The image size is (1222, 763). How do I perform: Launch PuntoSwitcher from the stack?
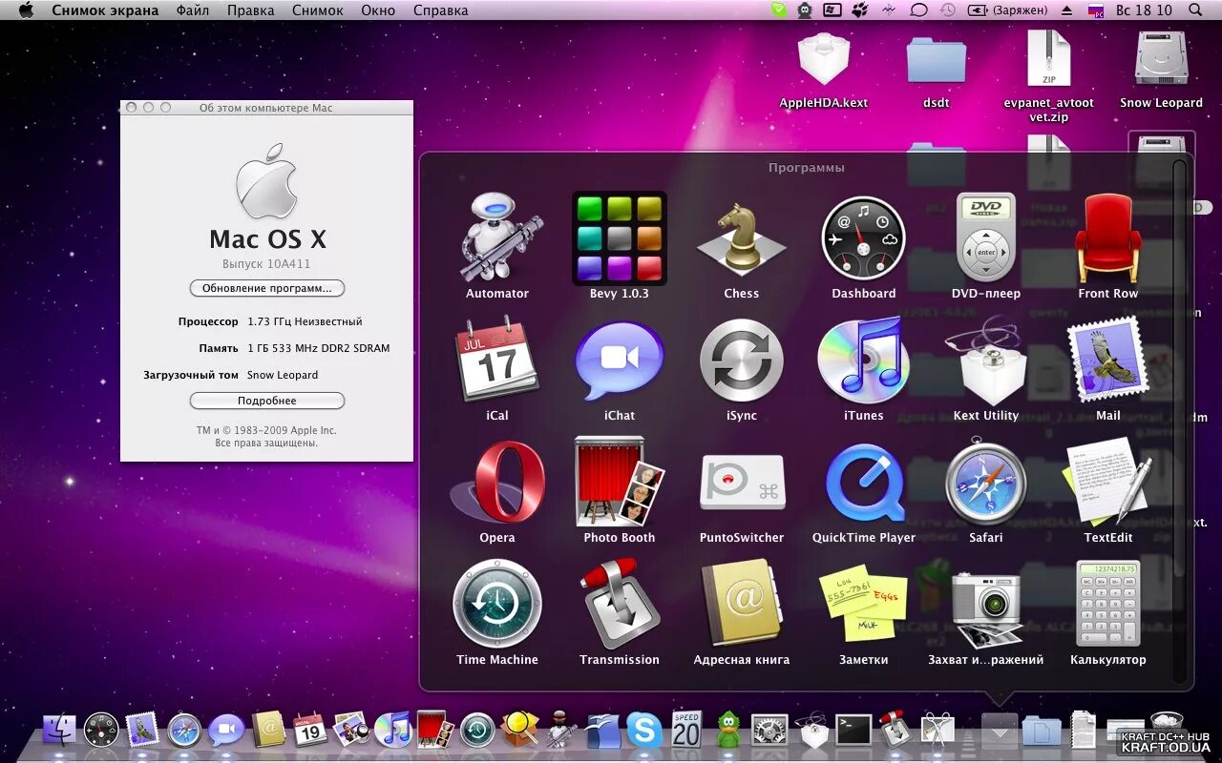pos(741,483)
